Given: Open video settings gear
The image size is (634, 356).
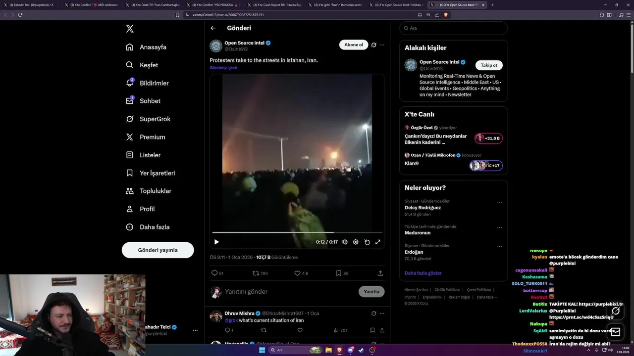Looking at the screenshot, I should pyautogui.click(x=356, y=242).
